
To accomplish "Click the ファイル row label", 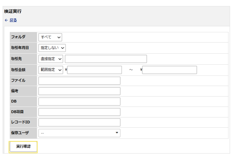I will click(x=18, y=80).
